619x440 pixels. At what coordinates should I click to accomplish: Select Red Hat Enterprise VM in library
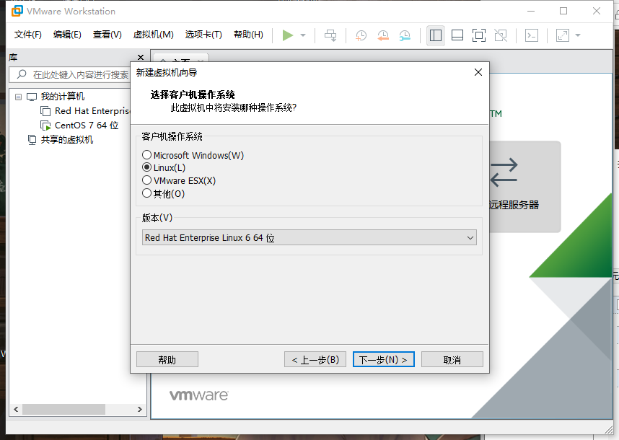pyautogui.click(x=92, y=111)
